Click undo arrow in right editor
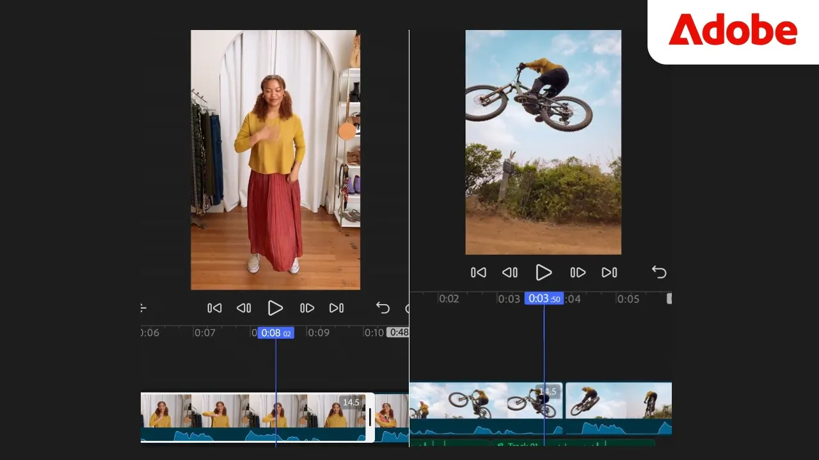819x460 pixels. coord(659,273)
